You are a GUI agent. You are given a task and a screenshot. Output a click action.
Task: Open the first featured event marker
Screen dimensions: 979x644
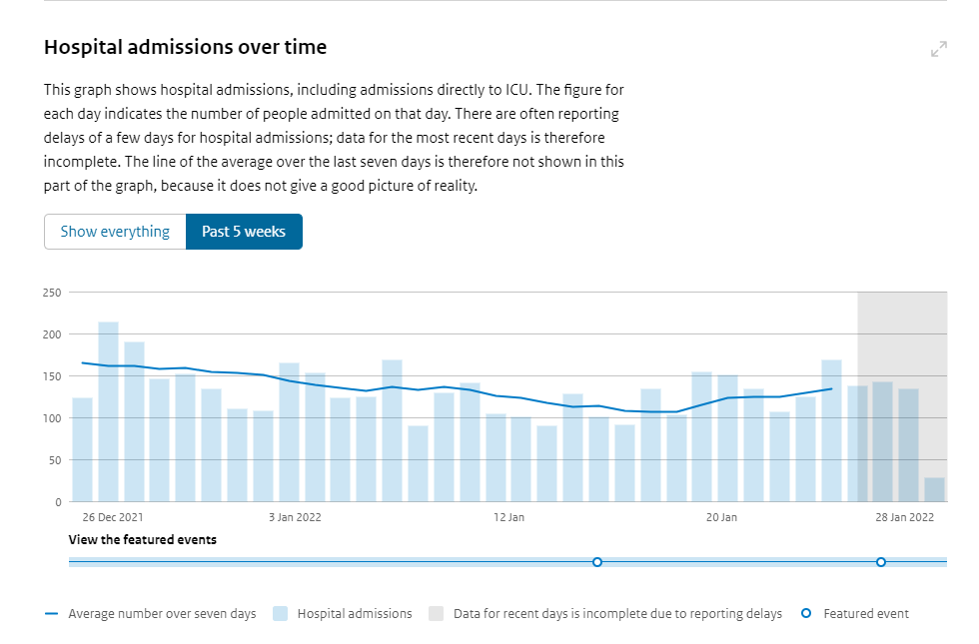coord(597,562)
